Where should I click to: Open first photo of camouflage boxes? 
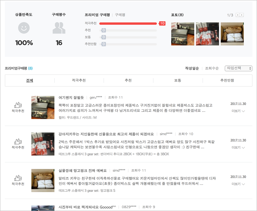pyautogui.click(x=182, y=34)
